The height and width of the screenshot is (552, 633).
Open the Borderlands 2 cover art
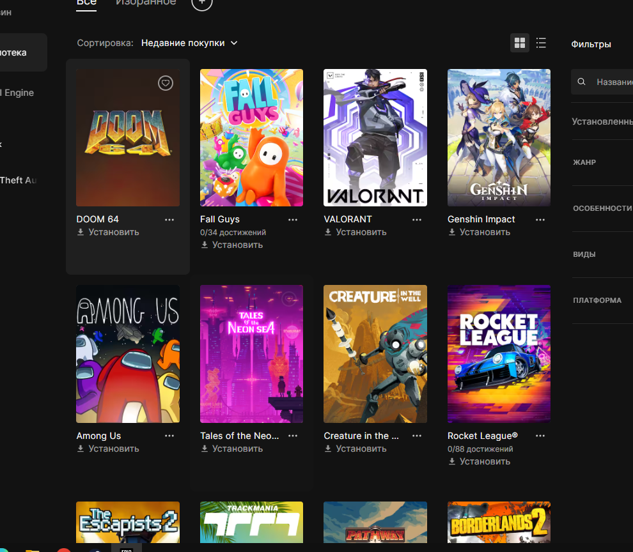tap(499, 522)
